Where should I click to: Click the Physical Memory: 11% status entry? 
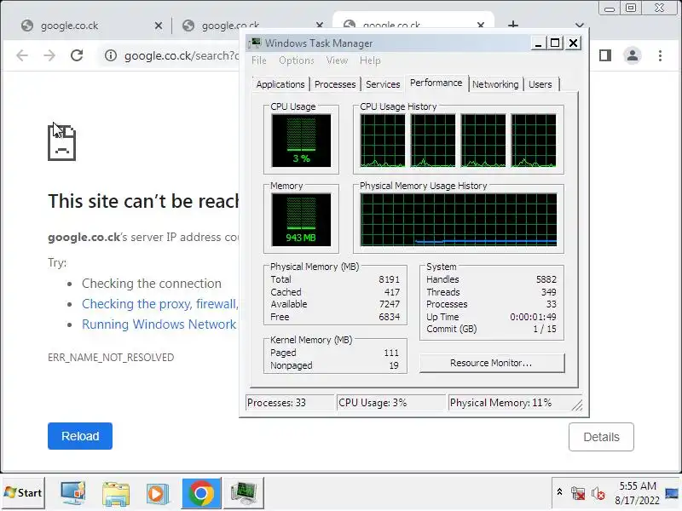(x=510, y=403)
